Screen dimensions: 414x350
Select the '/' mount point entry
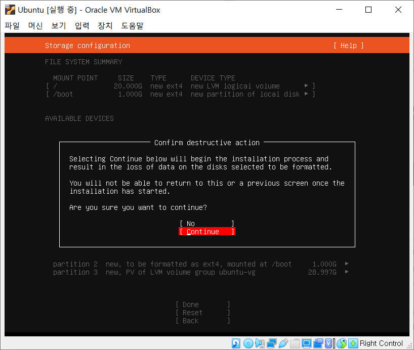55,86
